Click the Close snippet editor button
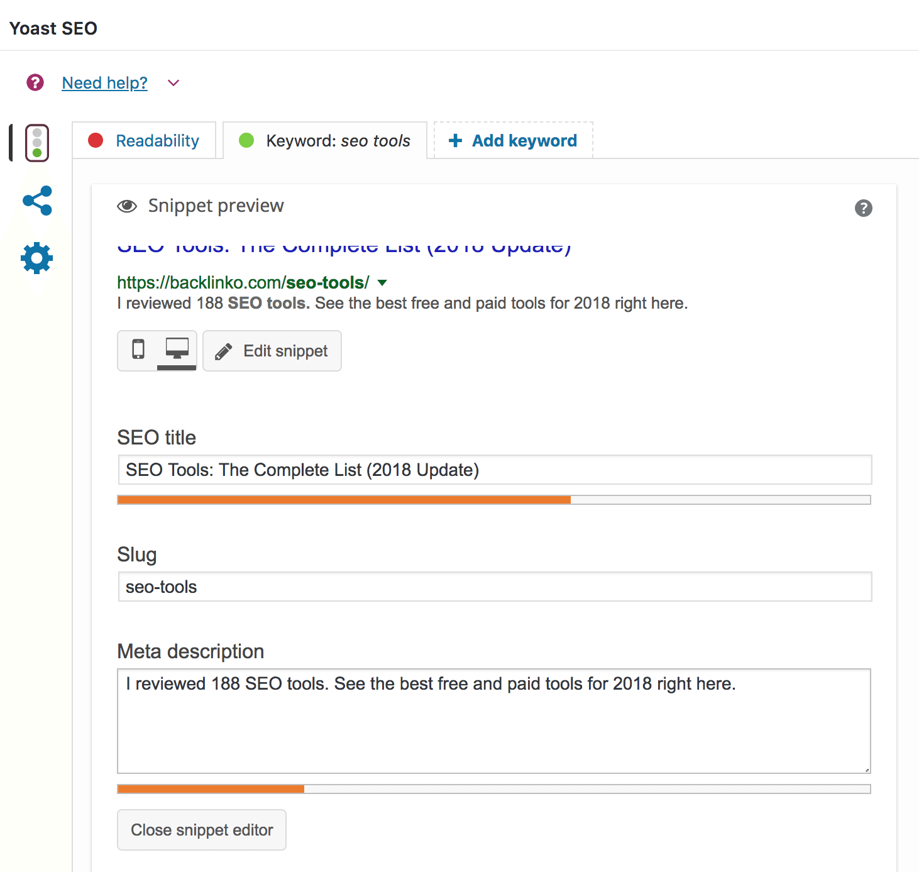The width and height of the screenshot is (919, 872). [202, 830]
